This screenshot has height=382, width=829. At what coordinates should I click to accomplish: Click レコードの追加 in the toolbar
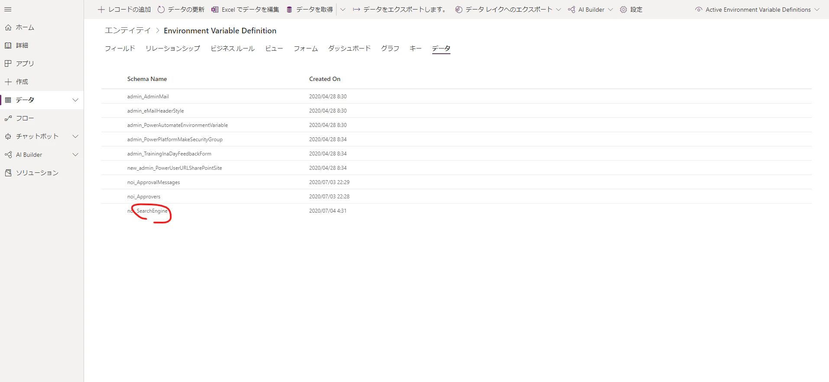click(x=124, y=10)
